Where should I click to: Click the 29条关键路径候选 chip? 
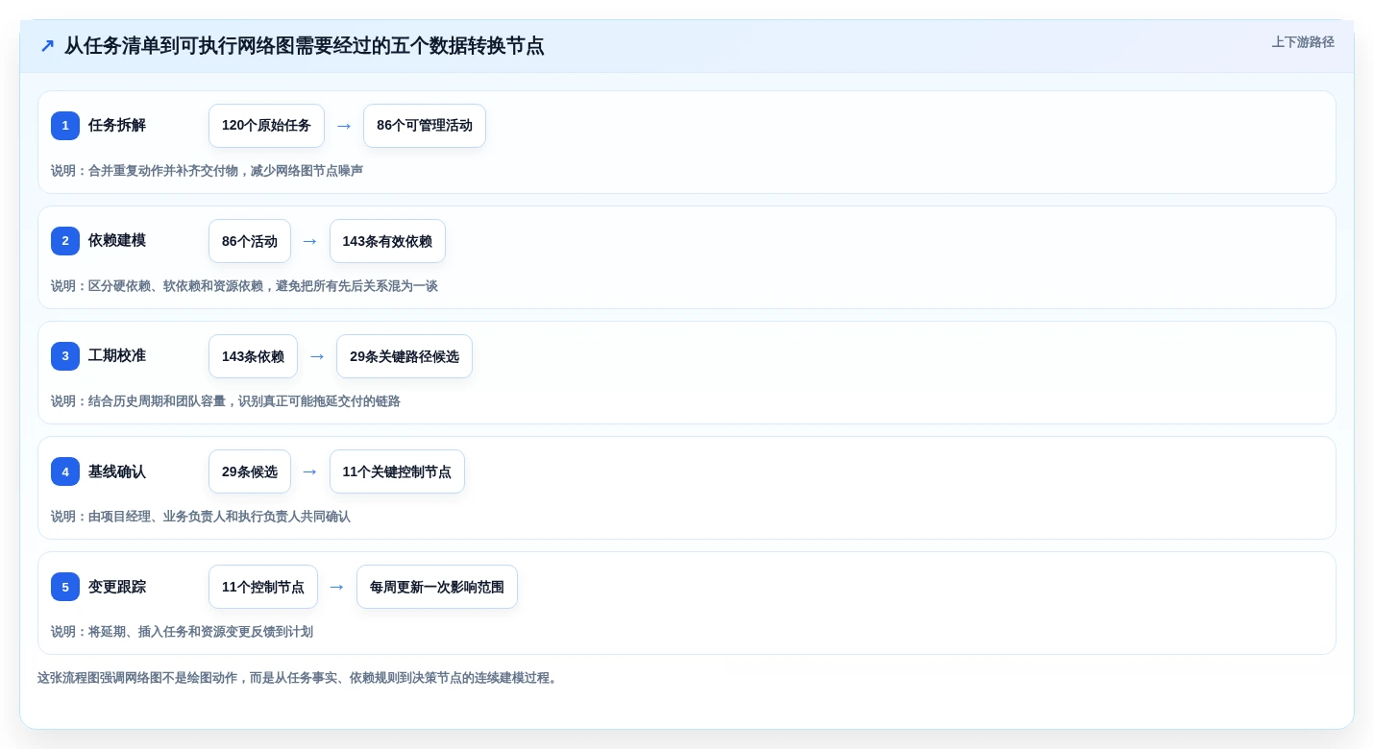[405, 356]
